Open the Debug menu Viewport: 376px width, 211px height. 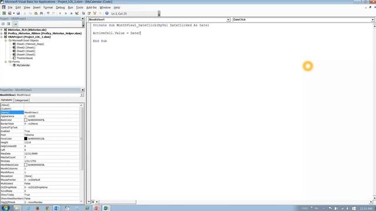61,8
